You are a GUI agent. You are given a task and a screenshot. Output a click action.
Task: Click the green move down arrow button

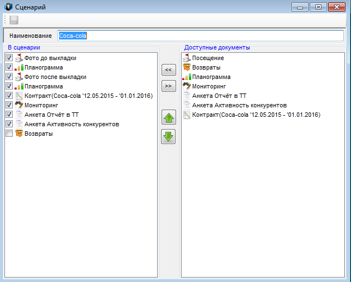click(168, 136)
